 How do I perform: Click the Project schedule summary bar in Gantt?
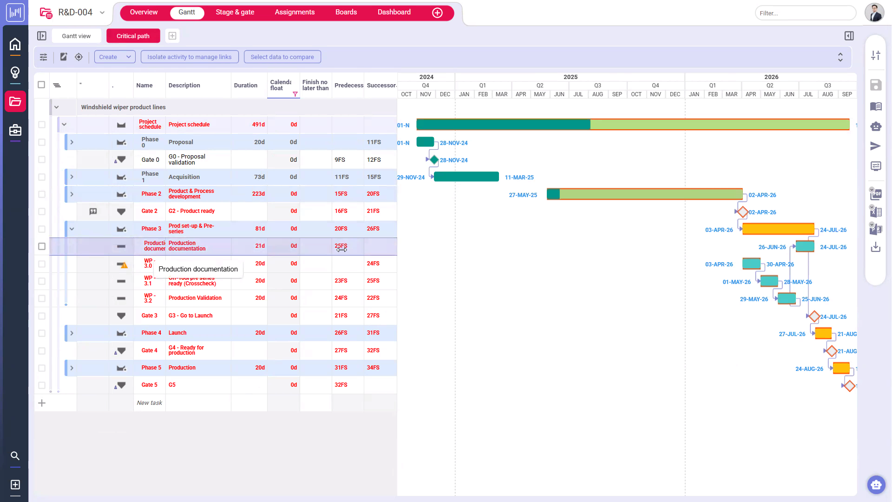click(x=633, y=125)
